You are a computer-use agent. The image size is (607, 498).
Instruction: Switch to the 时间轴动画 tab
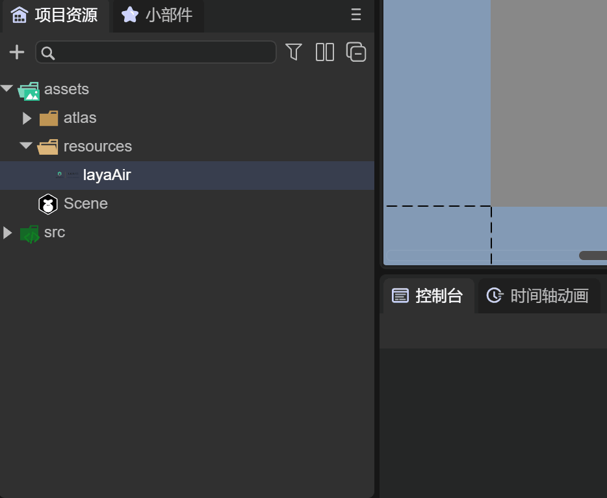538,296
